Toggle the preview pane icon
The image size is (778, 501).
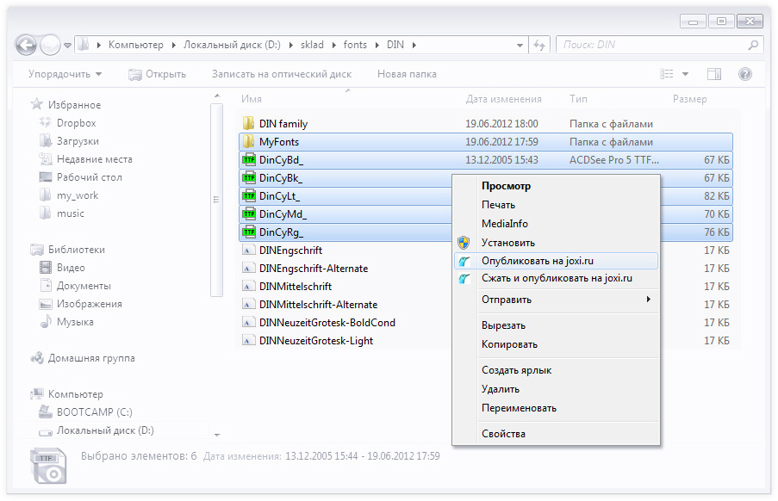tap(713, 75)
